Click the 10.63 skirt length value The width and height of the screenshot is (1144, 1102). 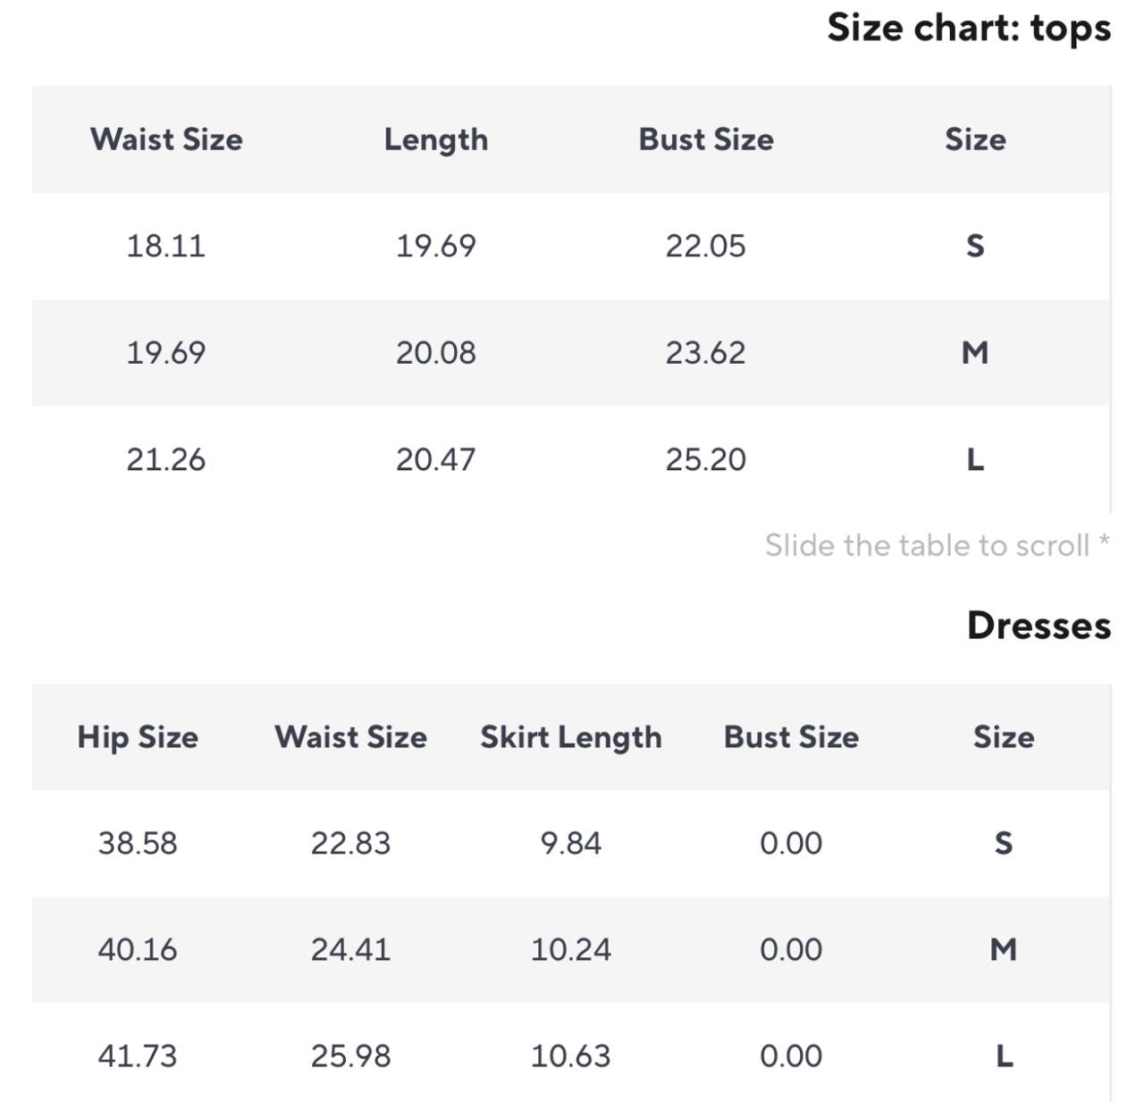[571, 1056]
